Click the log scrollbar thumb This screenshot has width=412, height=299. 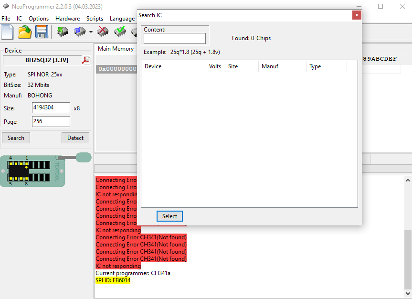click(408, 259)
